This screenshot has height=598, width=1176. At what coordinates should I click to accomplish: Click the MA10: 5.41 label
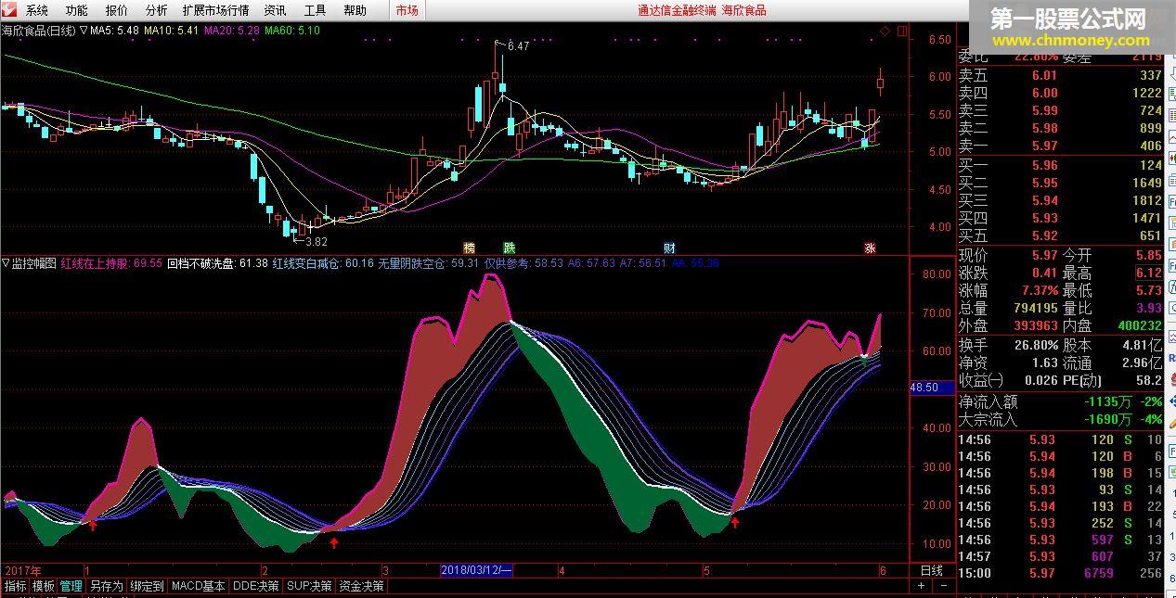[172, 31]
